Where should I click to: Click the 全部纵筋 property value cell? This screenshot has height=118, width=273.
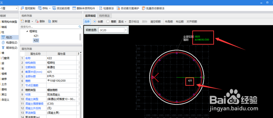click(x=61, y=76)
